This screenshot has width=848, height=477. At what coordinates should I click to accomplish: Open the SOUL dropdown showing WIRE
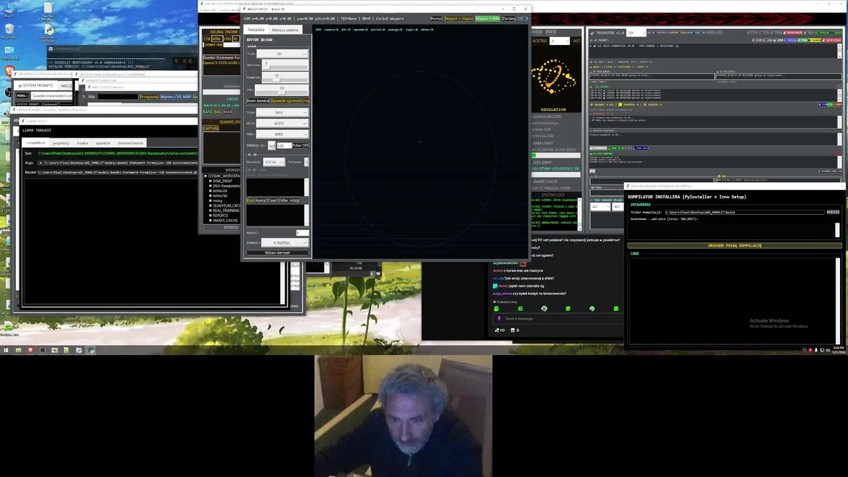[282, 134]
